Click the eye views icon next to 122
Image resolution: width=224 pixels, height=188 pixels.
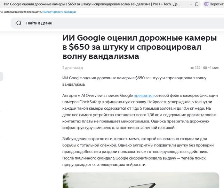click(x=192, y=68)
